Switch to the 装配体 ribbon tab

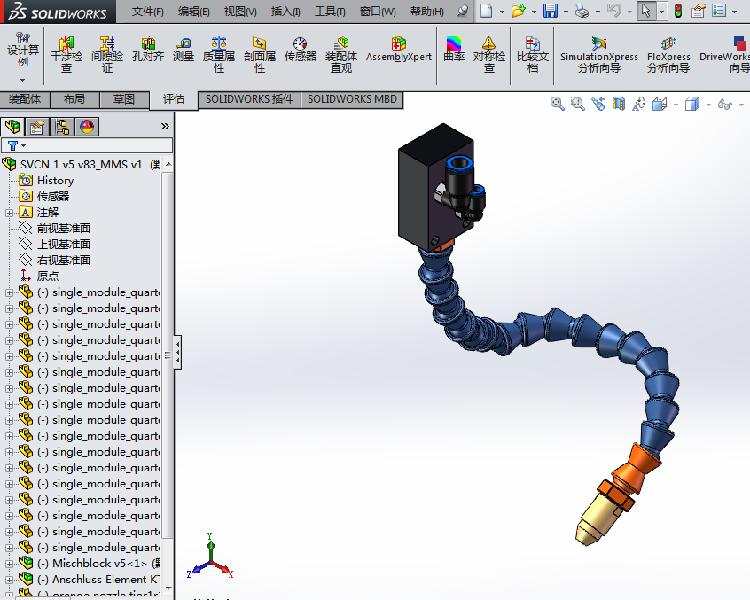coord(25,99)
